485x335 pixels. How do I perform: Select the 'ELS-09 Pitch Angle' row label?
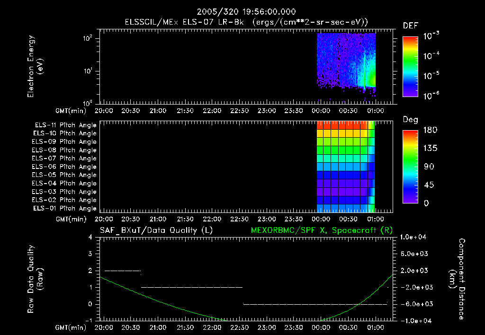point(64,141)
